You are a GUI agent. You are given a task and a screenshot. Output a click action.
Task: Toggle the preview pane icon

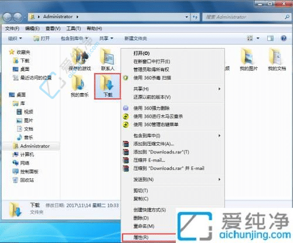point(270,38)
